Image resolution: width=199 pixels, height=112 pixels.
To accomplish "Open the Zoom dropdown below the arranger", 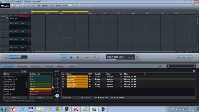I will tap(182, 52).
